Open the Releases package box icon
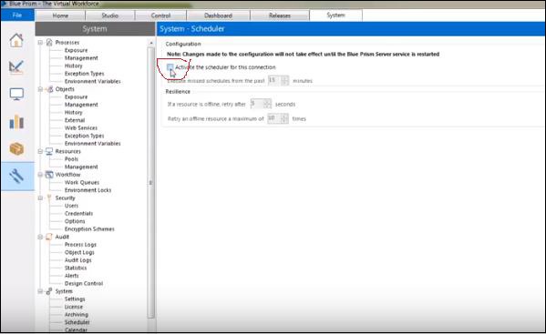The width and height of the screenshot is (546, 334). [16, 148]
